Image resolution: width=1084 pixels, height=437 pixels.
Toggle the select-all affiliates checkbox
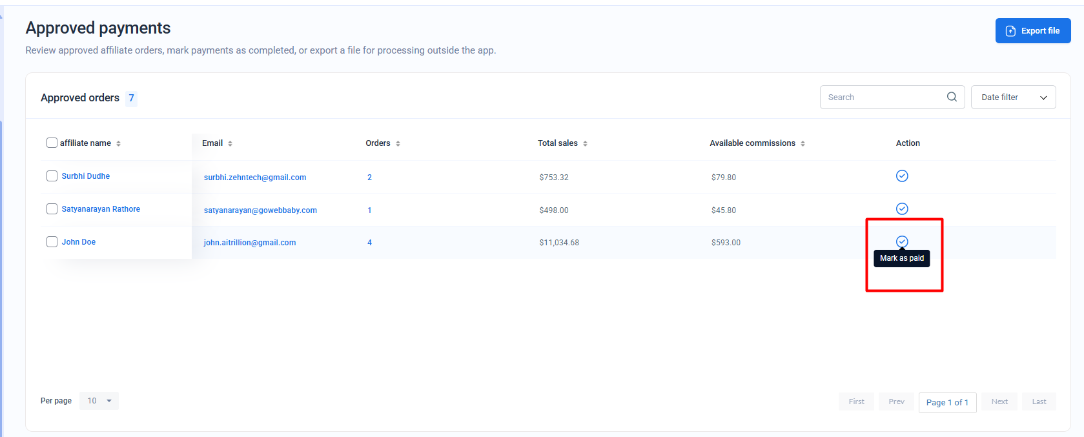pyautogui.click(x=52, y=143)
